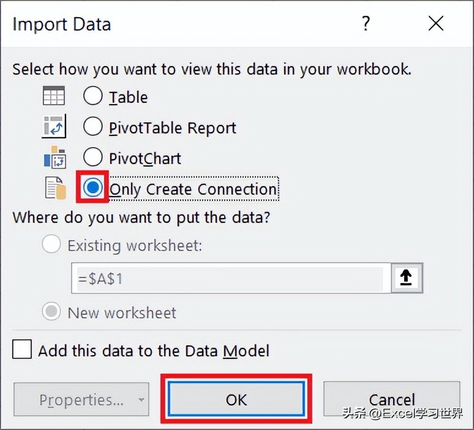Choose the PivotTable Report radio option
The image size is (474, 430).
(93, 126)
